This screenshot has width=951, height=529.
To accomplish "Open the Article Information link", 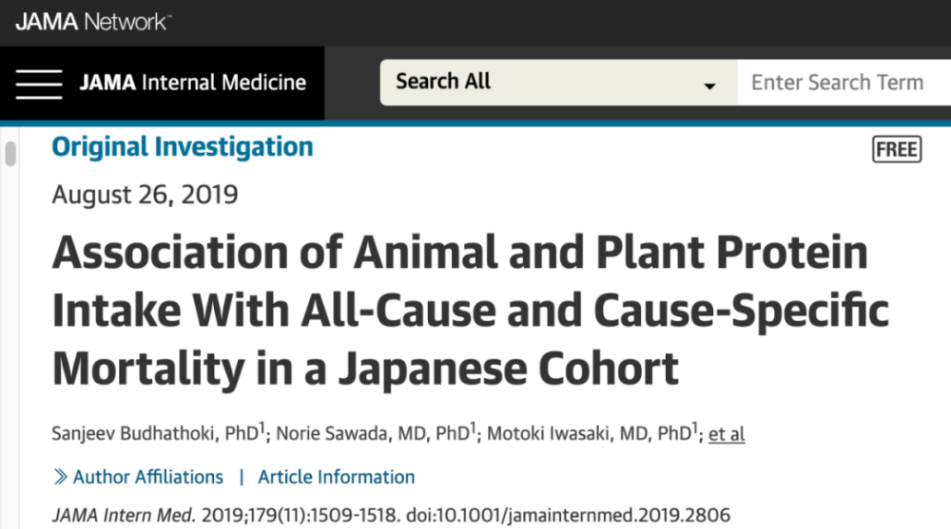I will (x=337, y=477).
